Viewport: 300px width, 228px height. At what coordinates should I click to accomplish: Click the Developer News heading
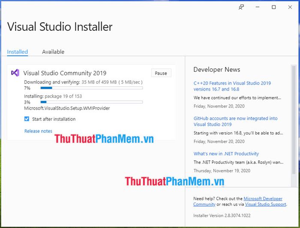(217, 70)
